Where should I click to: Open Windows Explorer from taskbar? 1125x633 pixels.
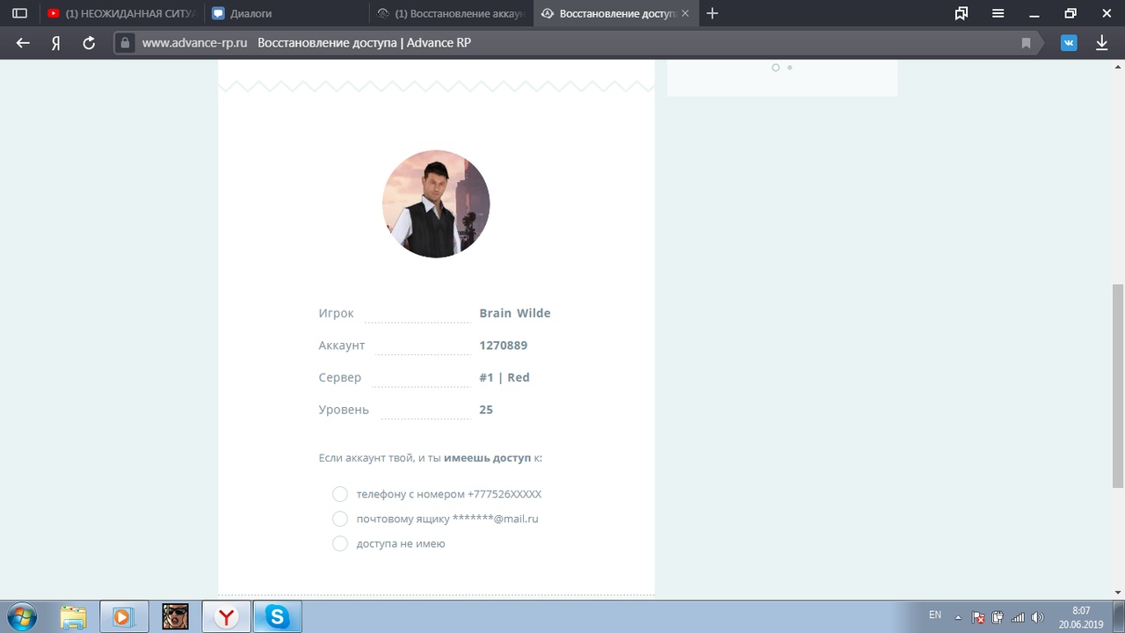coord(73,617)
